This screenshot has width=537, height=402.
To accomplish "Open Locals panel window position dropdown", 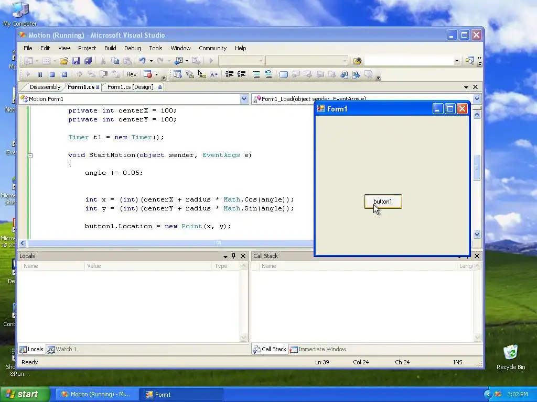I will [x=225, y=256].
